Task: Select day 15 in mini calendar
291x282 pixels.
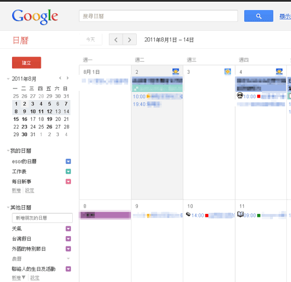Action: point(16,119)
